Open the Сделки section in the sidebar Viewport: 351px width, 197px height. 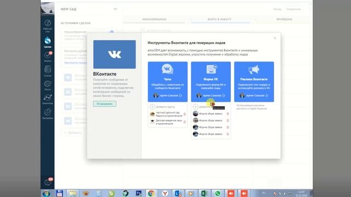pyautogui.click(x=48, y=42)
